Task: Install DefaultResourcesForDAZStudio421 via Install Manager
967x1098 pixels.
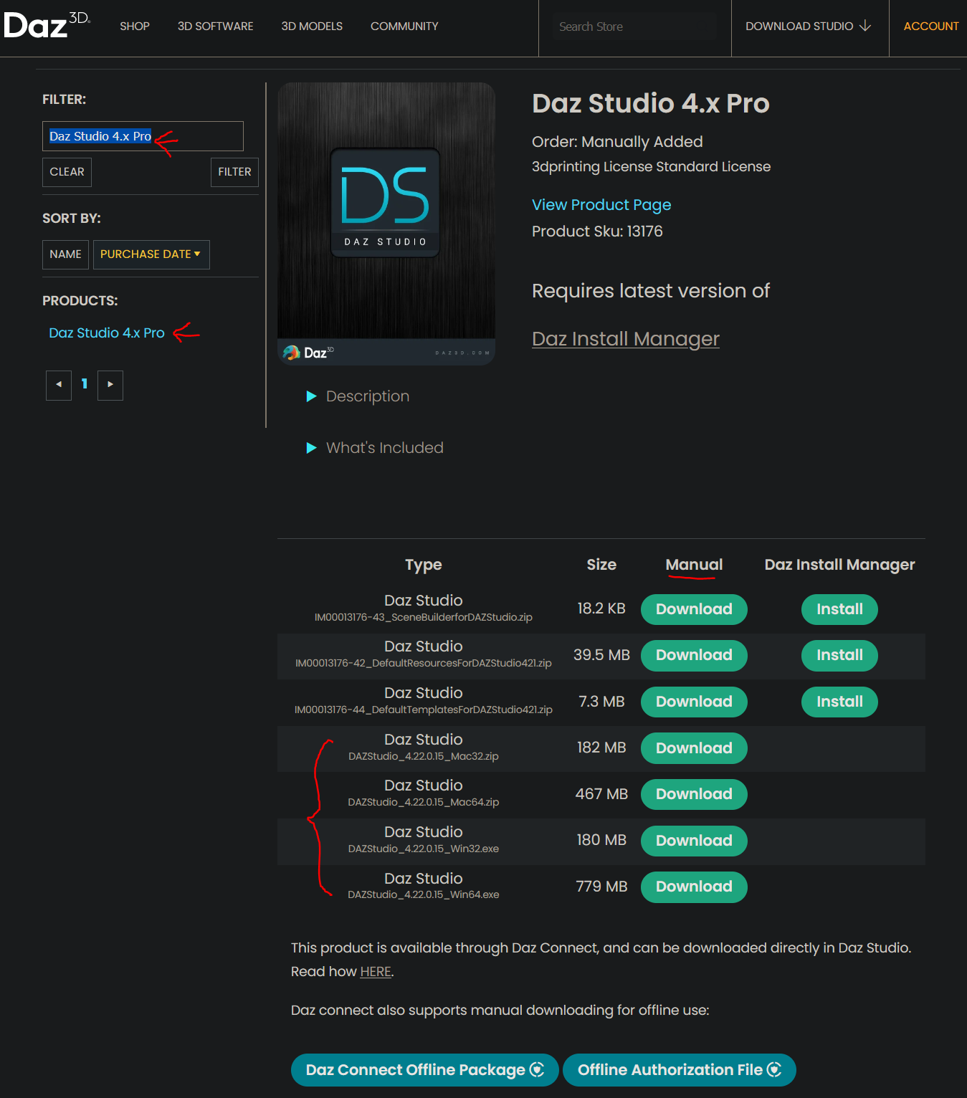Action: [x=839, y=655]
